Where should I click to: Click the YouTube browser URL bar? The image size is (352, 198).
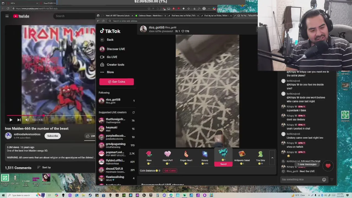80,9
